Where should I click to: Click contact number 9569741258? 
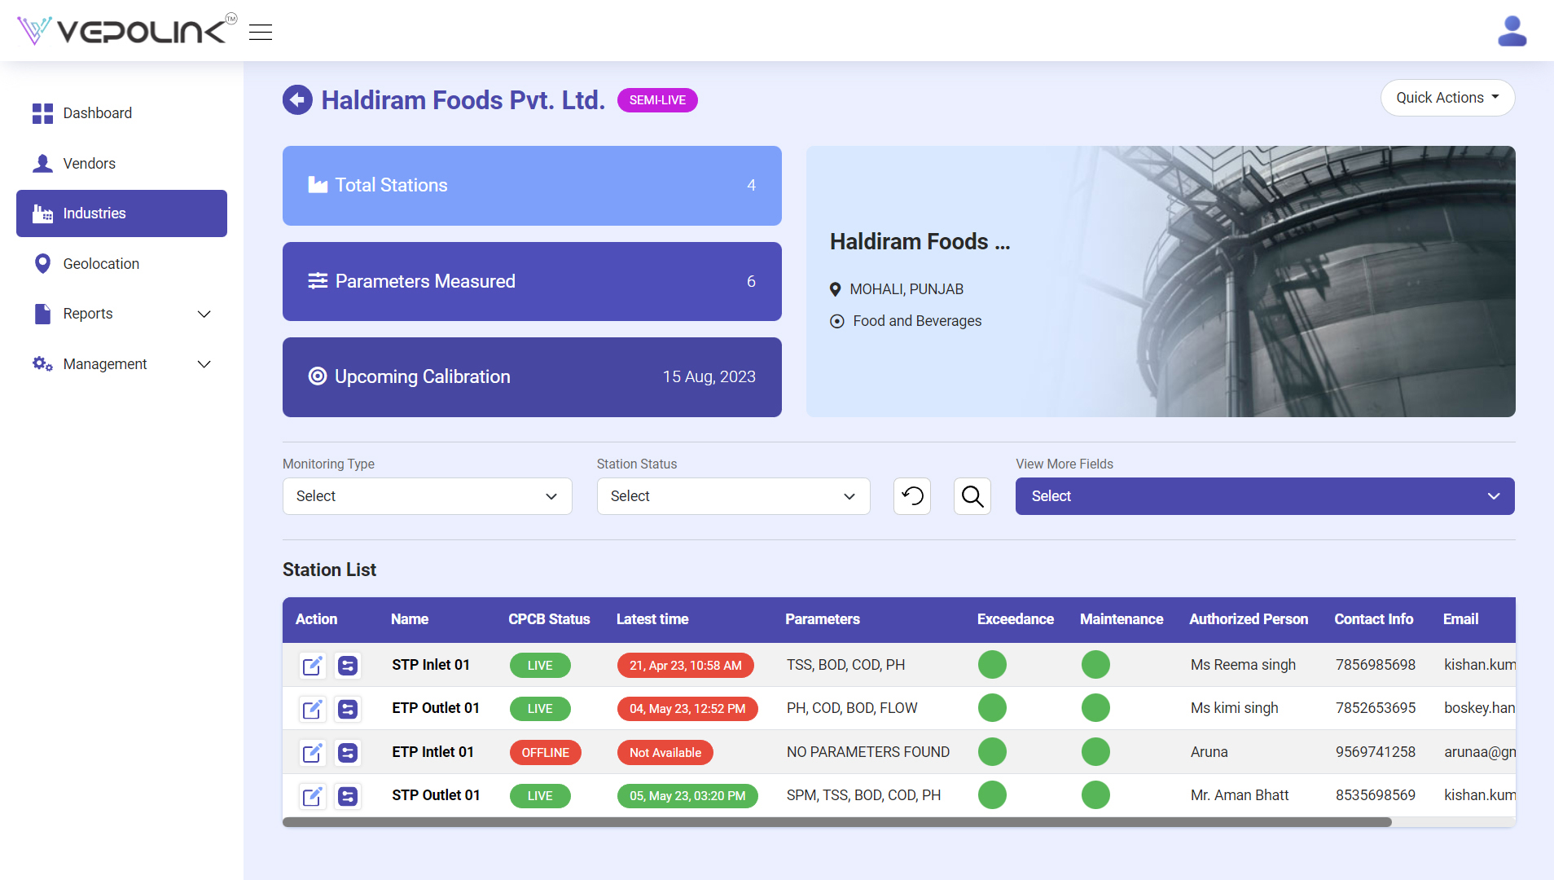pos(1376,752)
